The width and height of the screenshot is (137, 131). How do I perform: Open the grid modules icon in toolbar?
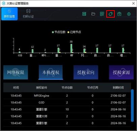tap(102, 14)
